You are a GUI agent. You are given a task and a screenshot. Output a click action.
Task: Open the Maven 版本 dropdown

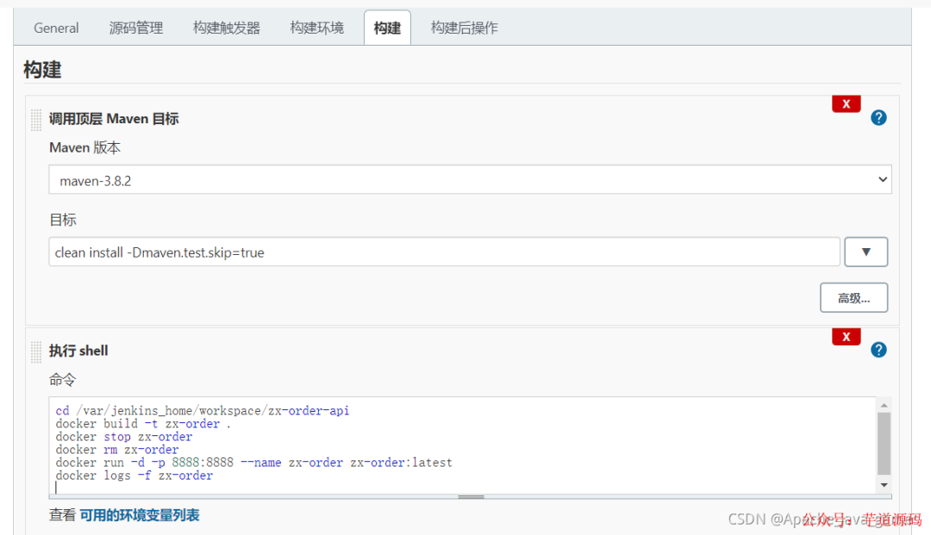[471, 180]
